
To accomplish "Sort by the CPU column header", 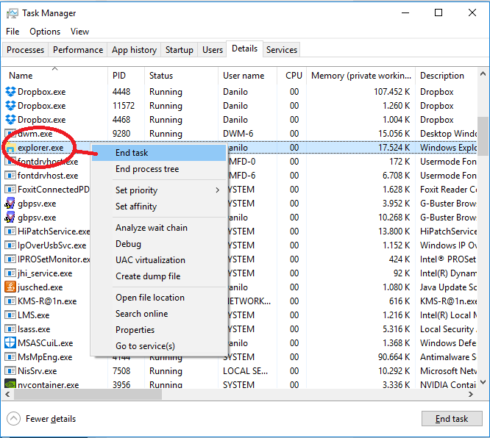I will [292, 76].
